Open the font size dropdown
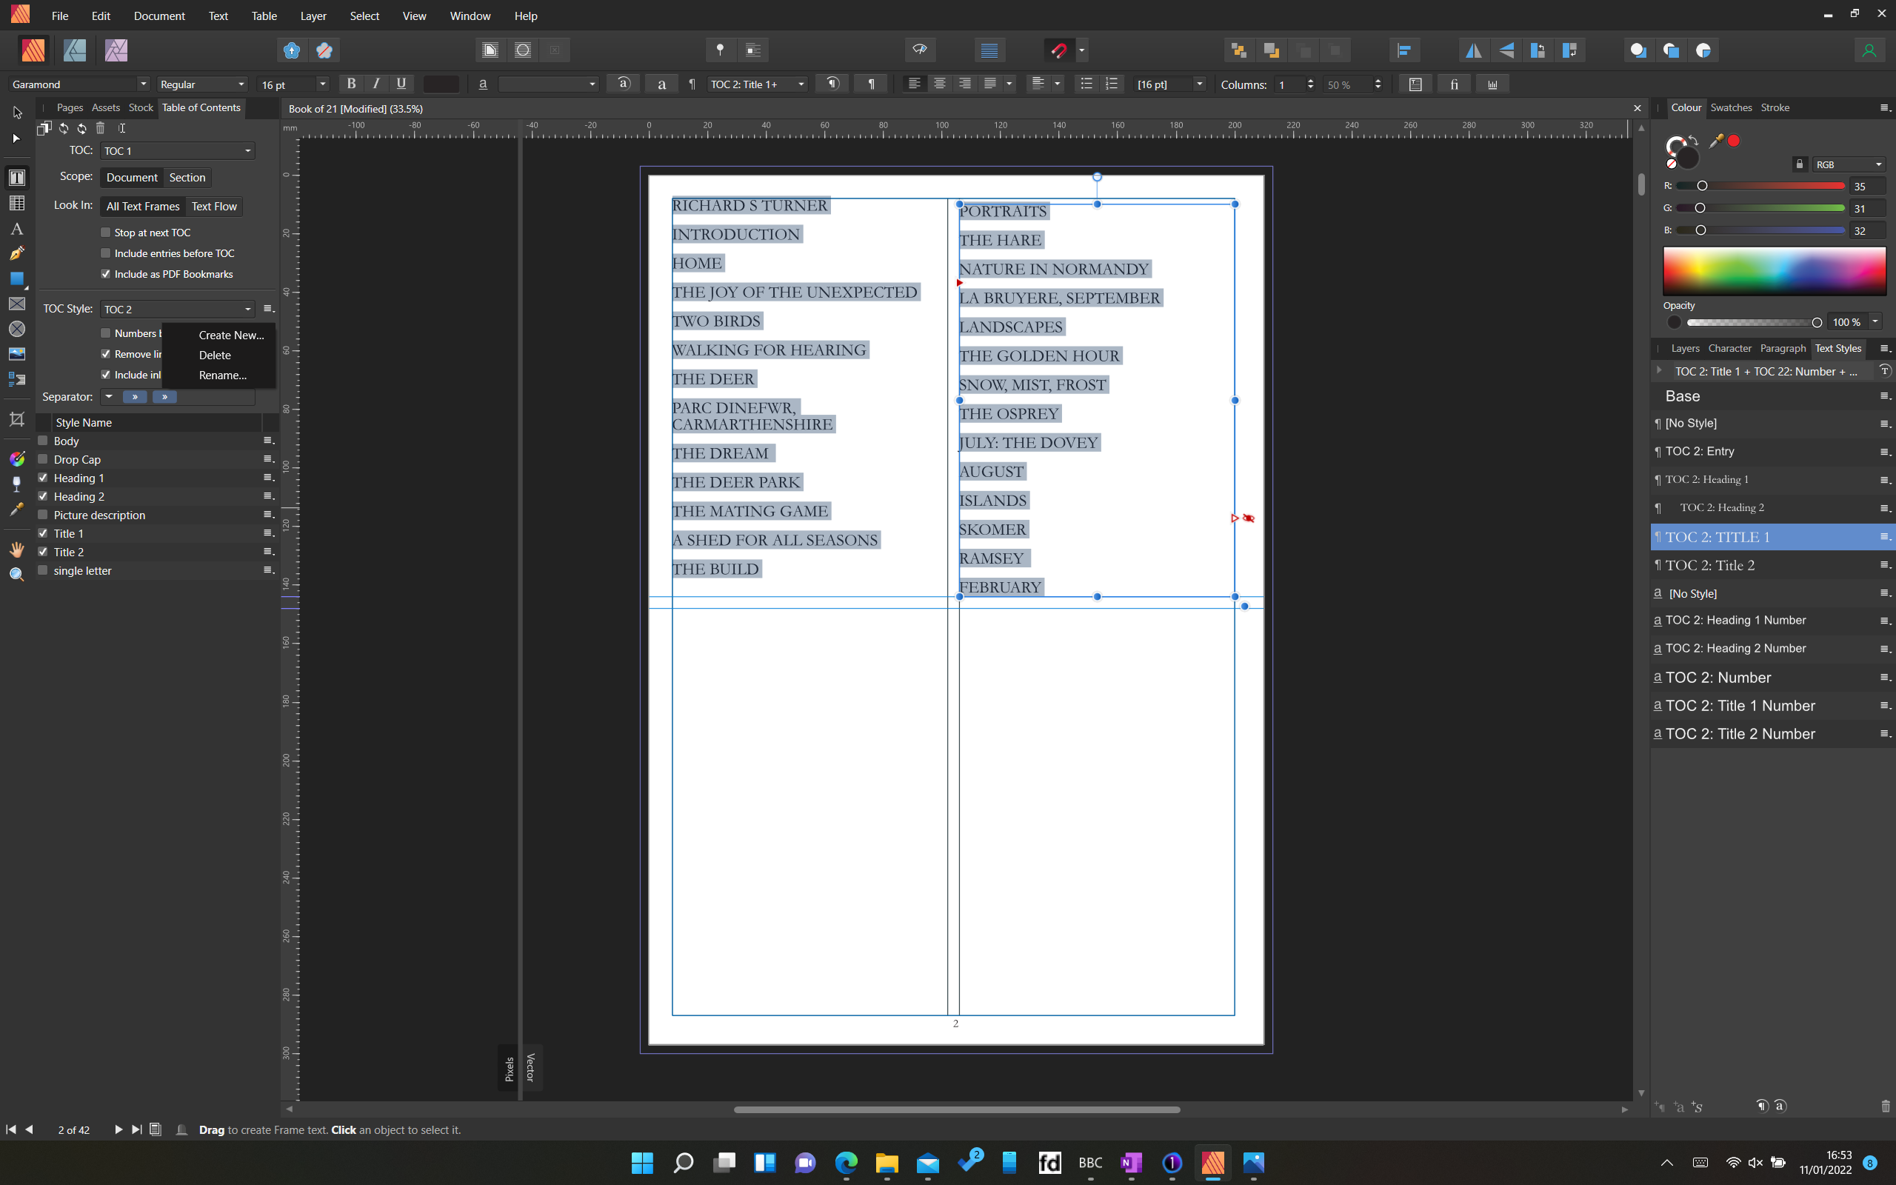Viewport: 1896px width, 1185px height. (x=321, y=84)
